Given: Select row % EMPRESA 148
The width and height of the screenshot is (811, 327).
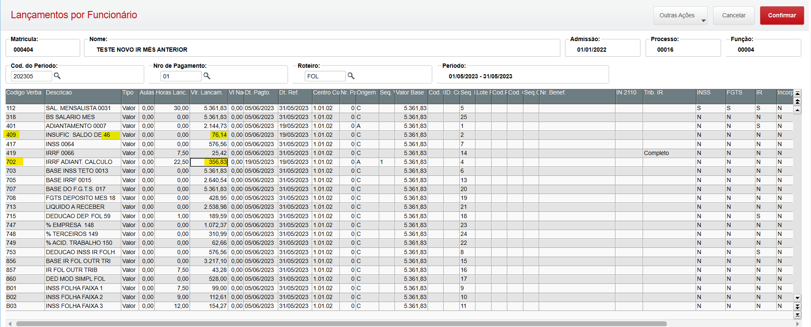Looking at the screenshot, I should tap(399, 225).
